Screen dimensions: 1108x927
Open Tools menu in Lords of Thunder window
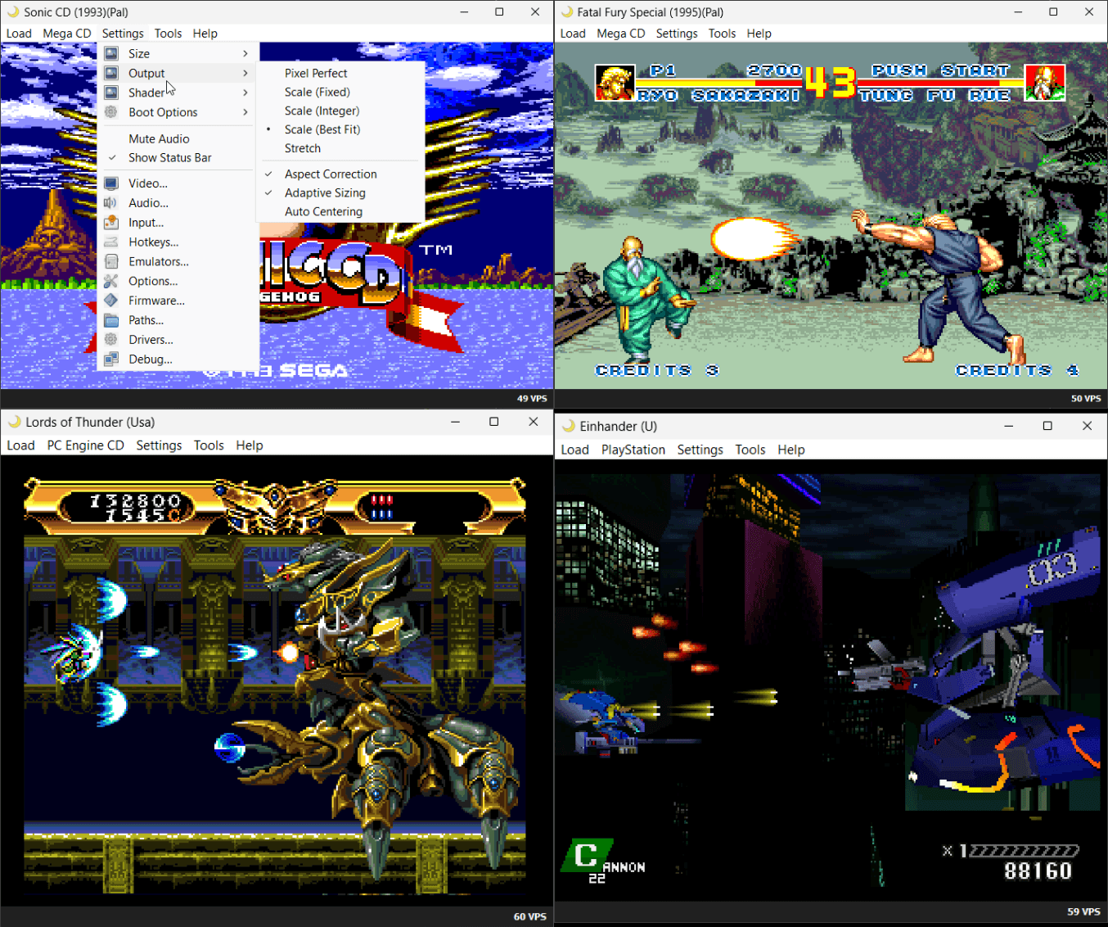pyautogui.click(x=209, y=445)
